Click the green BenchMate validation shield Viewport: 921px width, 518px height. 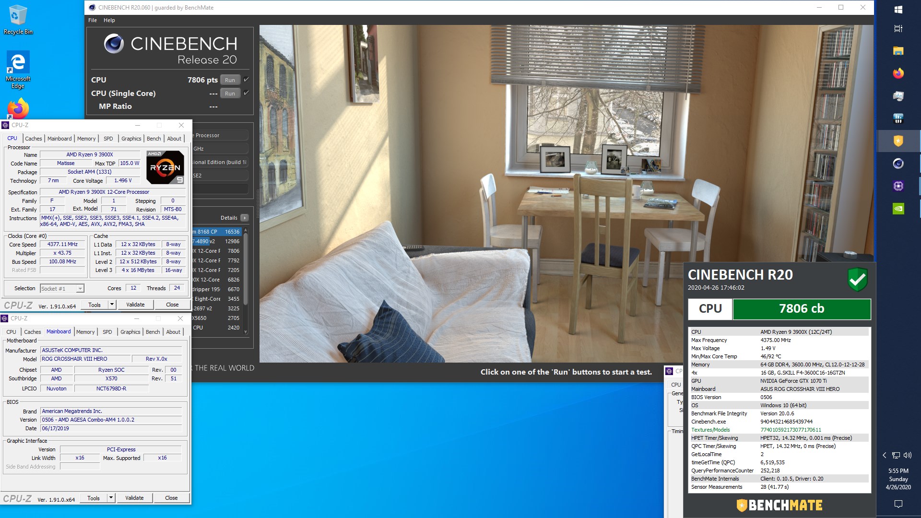pos(857,279)
